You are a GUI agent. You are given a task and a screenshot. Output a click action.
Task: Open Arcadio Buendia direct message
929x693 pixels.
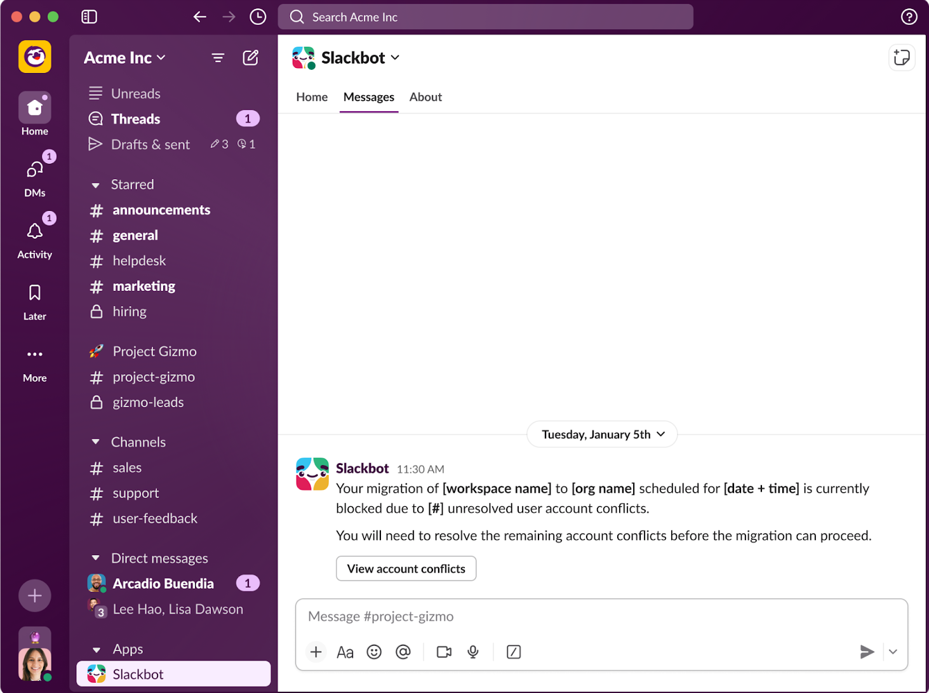pyautogui.click(x=173, y=583)
